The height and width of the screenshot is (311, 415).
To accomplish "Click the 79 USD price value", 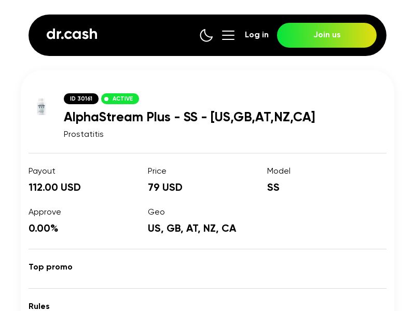I will [x=165, y=187].
